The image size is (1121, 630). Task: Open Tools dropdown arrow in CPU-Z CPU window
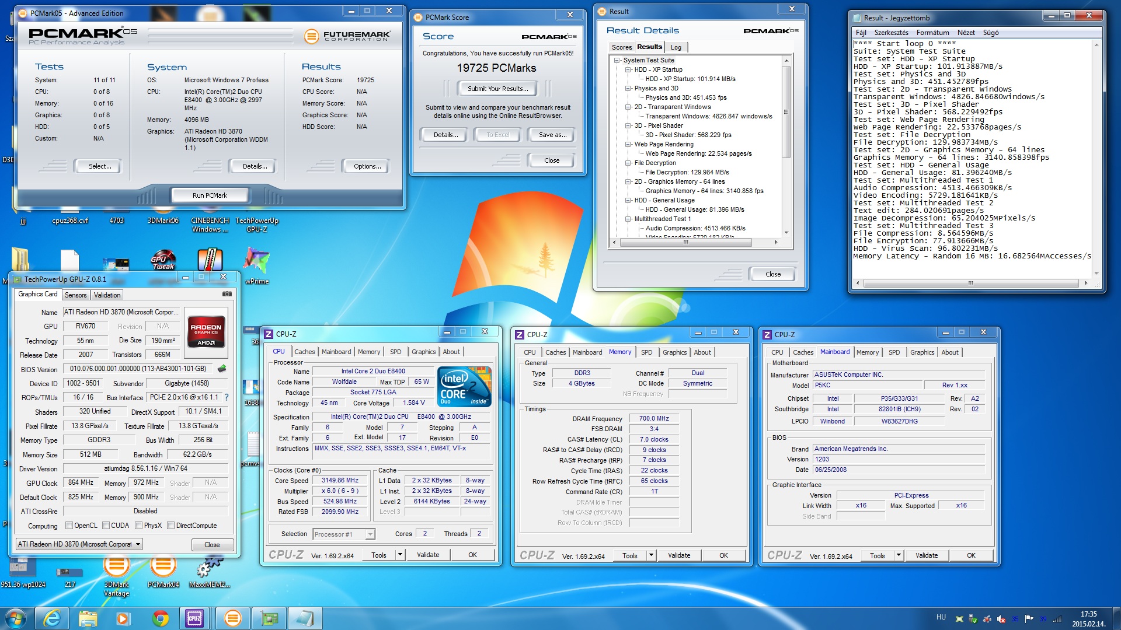click(400, 555)
